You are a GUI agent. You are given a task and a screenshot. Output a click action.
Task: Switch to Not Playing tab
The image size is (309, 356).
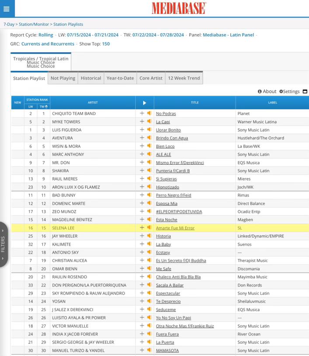pyautogui.click(x=63, y=78)
